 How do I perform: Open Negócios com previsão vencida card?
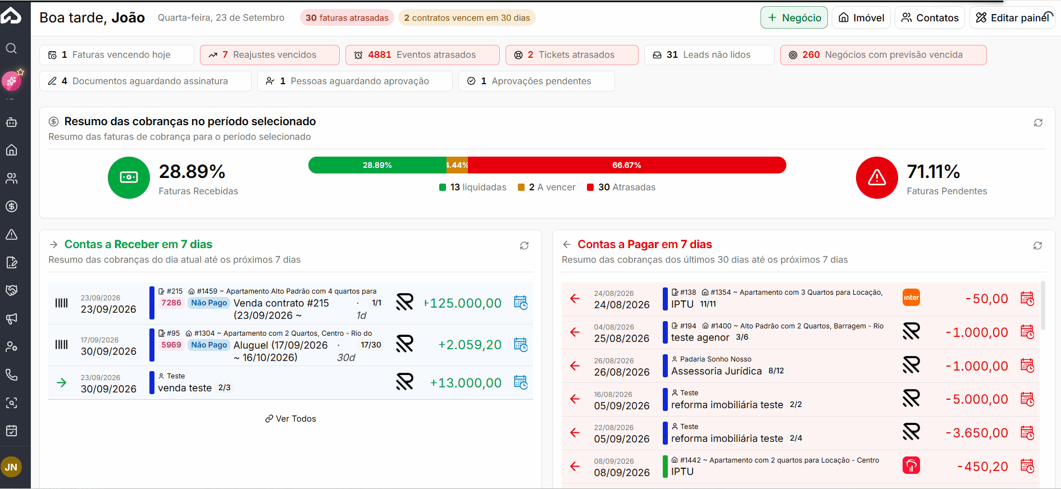pos(884,55)
